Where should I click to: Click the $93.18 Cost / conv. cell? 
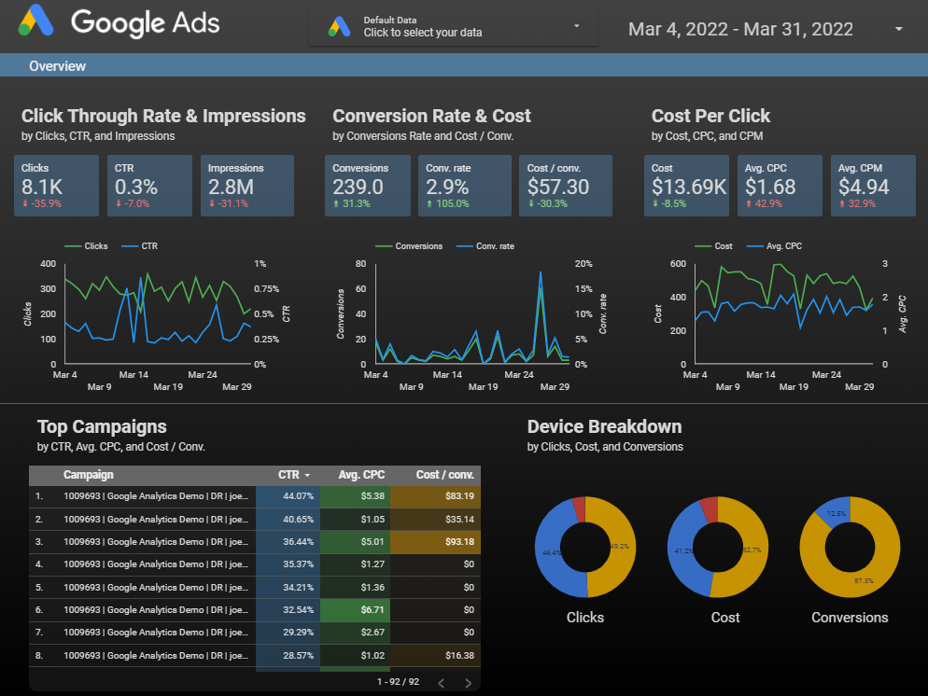tap(436, 542)
